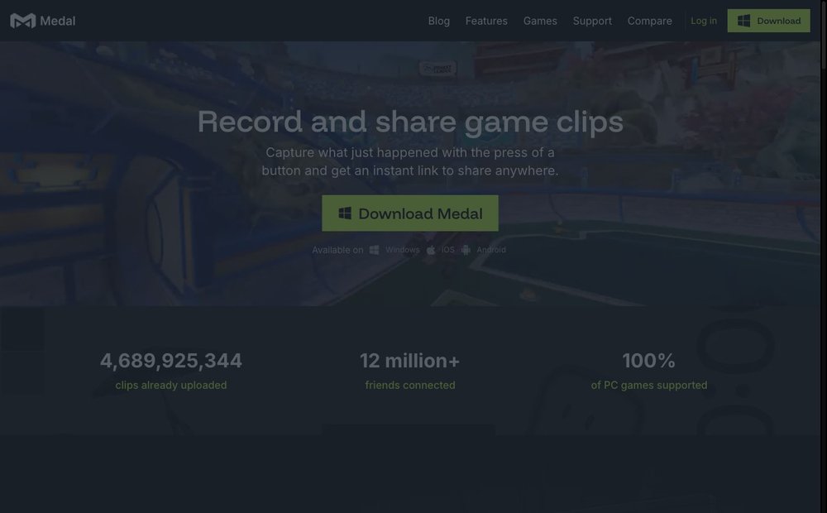This screenshot has width=827, height=513.
Task: Open the Support link
Action: (x=592, y=22)
